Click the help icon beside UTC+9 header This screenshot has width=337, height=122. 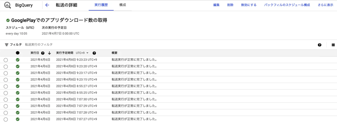click(x=94, y=53)
